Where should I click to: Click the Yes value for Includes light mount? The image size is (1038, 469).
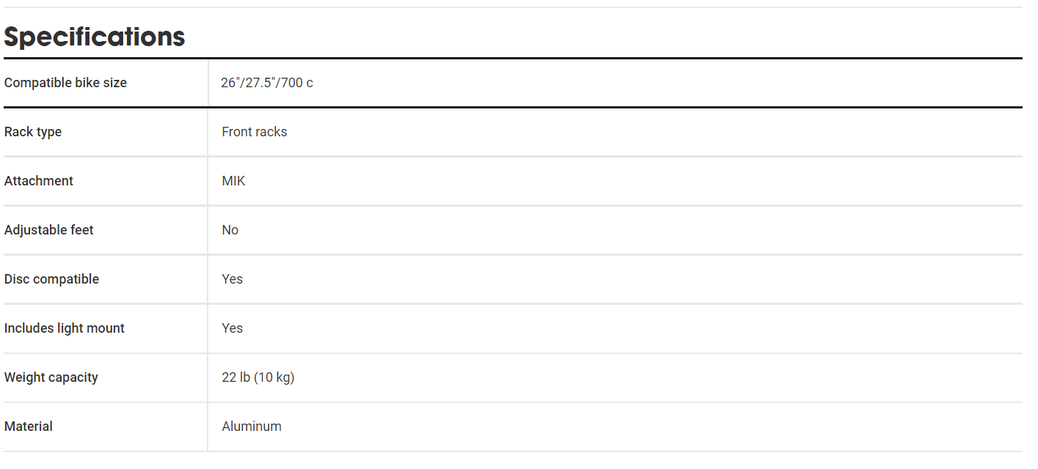click(232, 328)
